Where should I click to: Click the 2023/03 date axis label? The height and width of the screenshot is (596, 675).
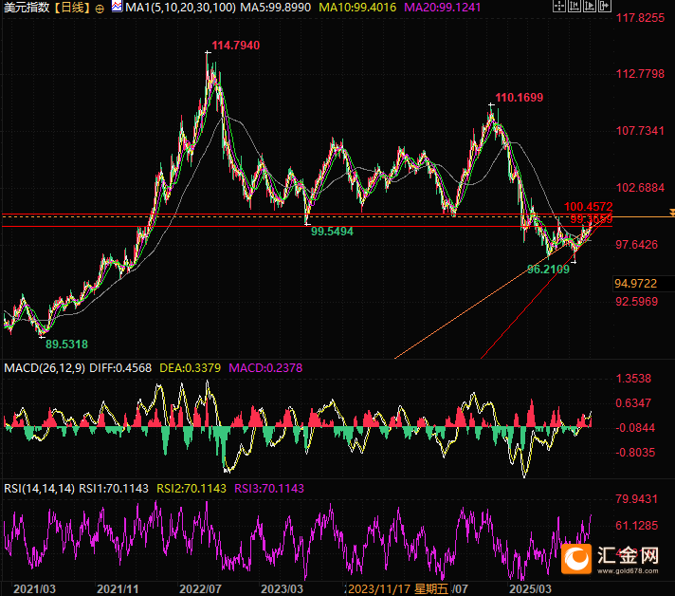pos(282,589)
